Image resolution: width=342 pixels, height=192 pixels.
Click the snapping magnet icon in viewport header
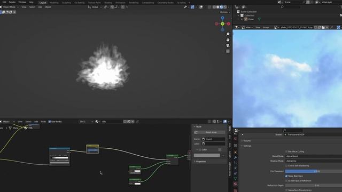point(112,7)
